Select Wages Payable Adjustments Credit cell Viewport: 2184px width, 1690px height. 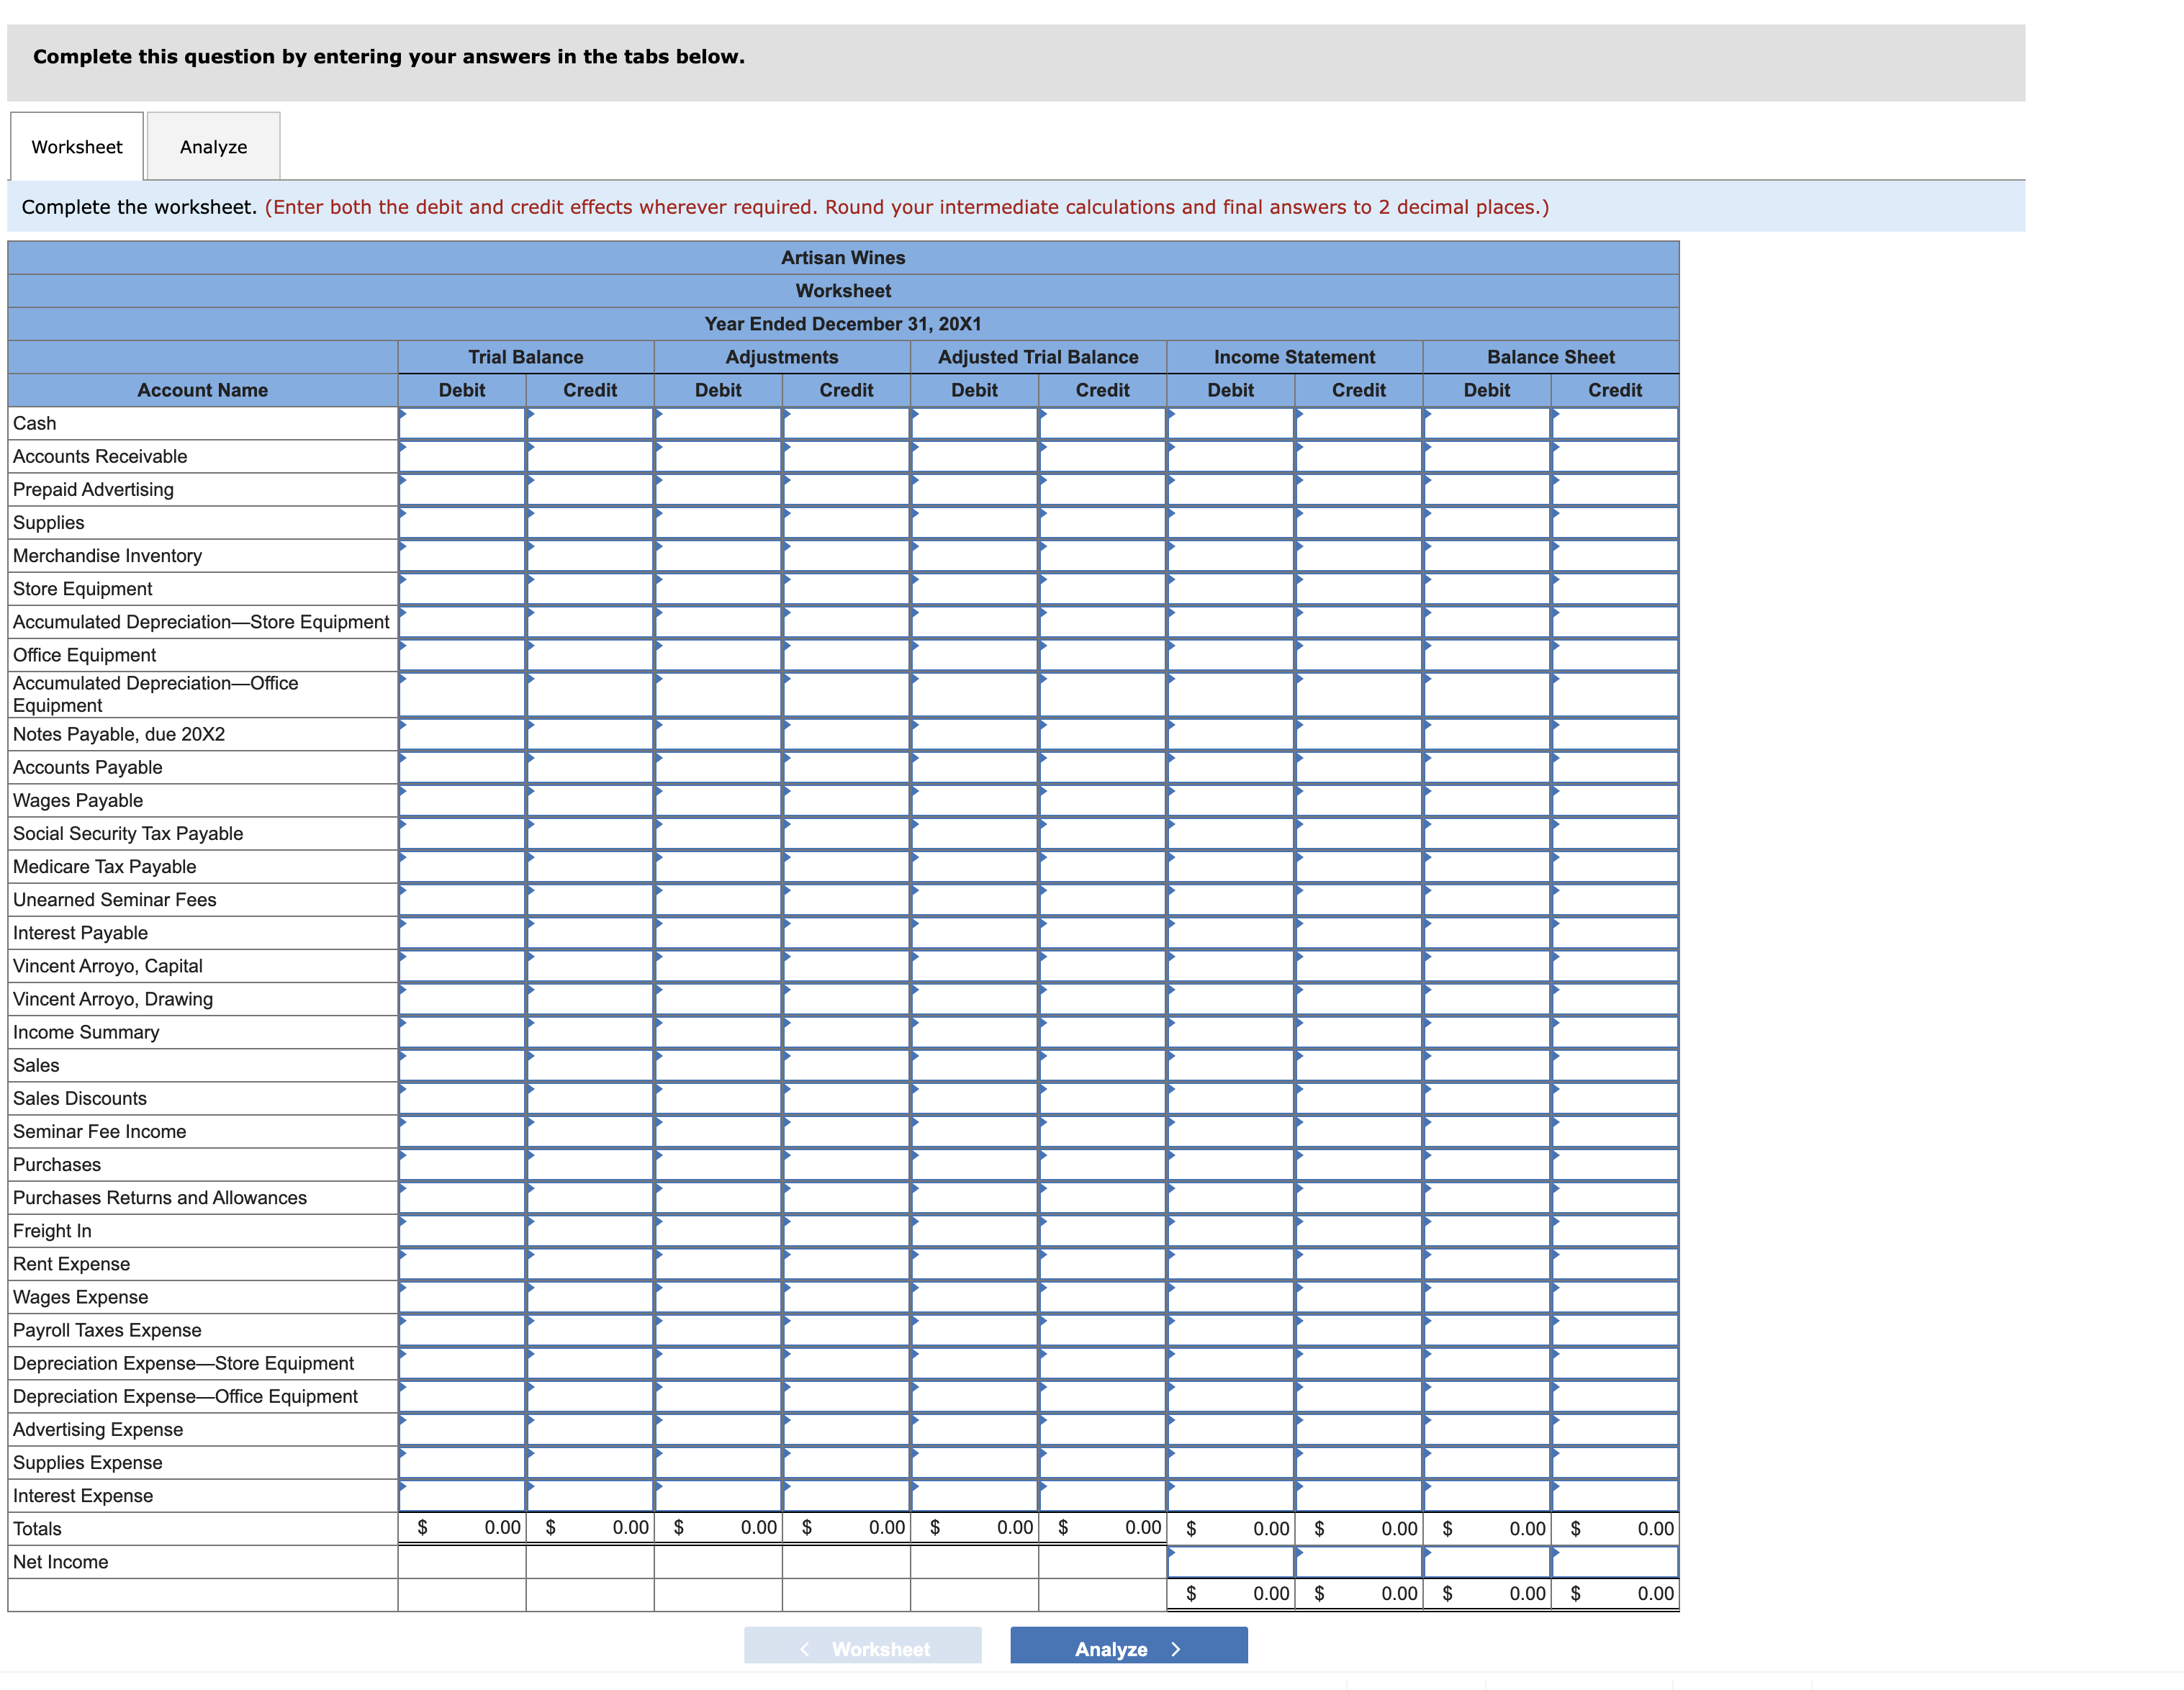[846, 800]
